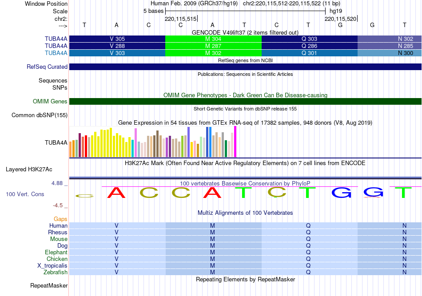
Task: Click the ---> strand direction arrow
Action: pos(63,26)
